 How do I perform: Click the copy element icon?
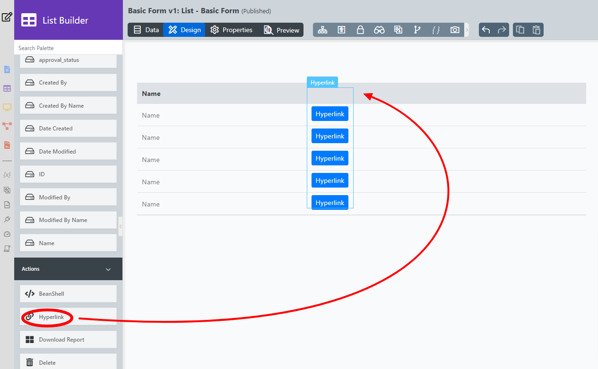520,30
